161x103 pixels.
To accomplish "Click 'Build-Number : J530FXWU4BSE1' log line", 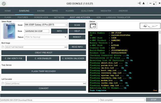I will point(108,50).
